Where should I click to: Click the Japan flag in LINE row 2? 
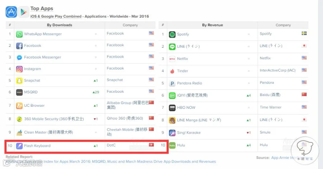pyautogui.click(x=304, y=45)
